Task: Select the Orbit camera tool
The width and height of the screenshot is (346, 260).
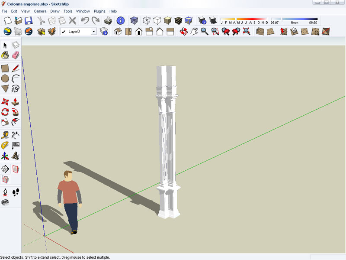Action: click(x=183, y=31)
